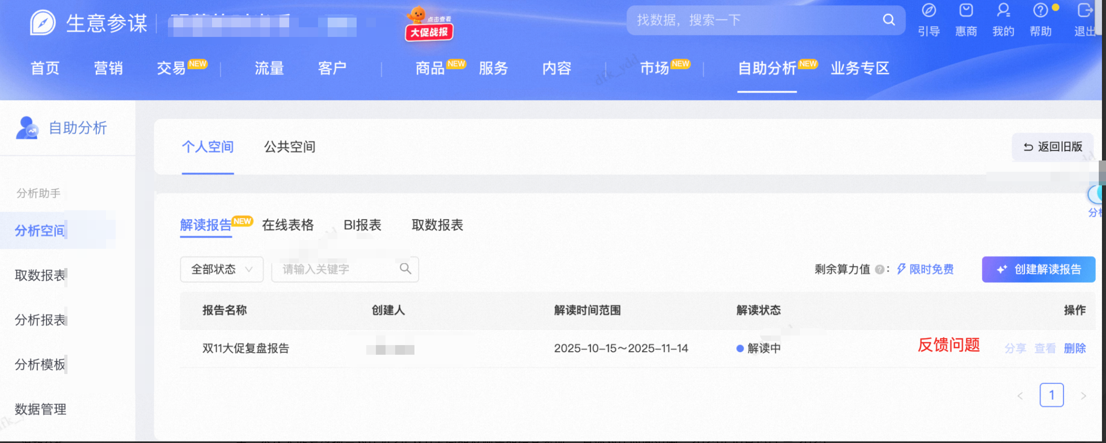
Task: Select 分析空间 in the sidebar
Action: click(x=39, y=231)
